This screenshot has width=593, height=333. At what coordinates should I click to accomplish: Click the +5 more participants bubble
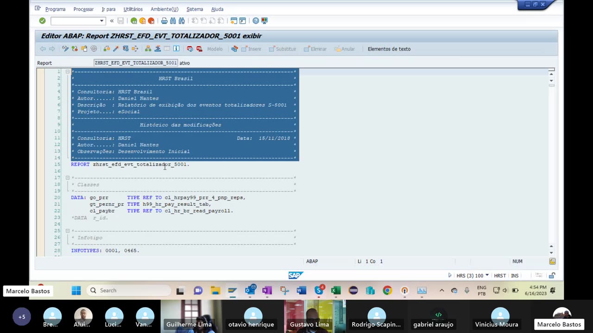[x=22, y=317]
